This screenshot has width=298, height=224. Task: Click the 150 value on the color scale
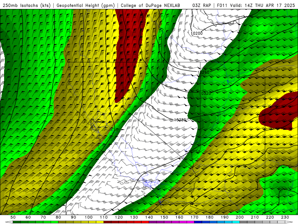(x=164, y=217)
